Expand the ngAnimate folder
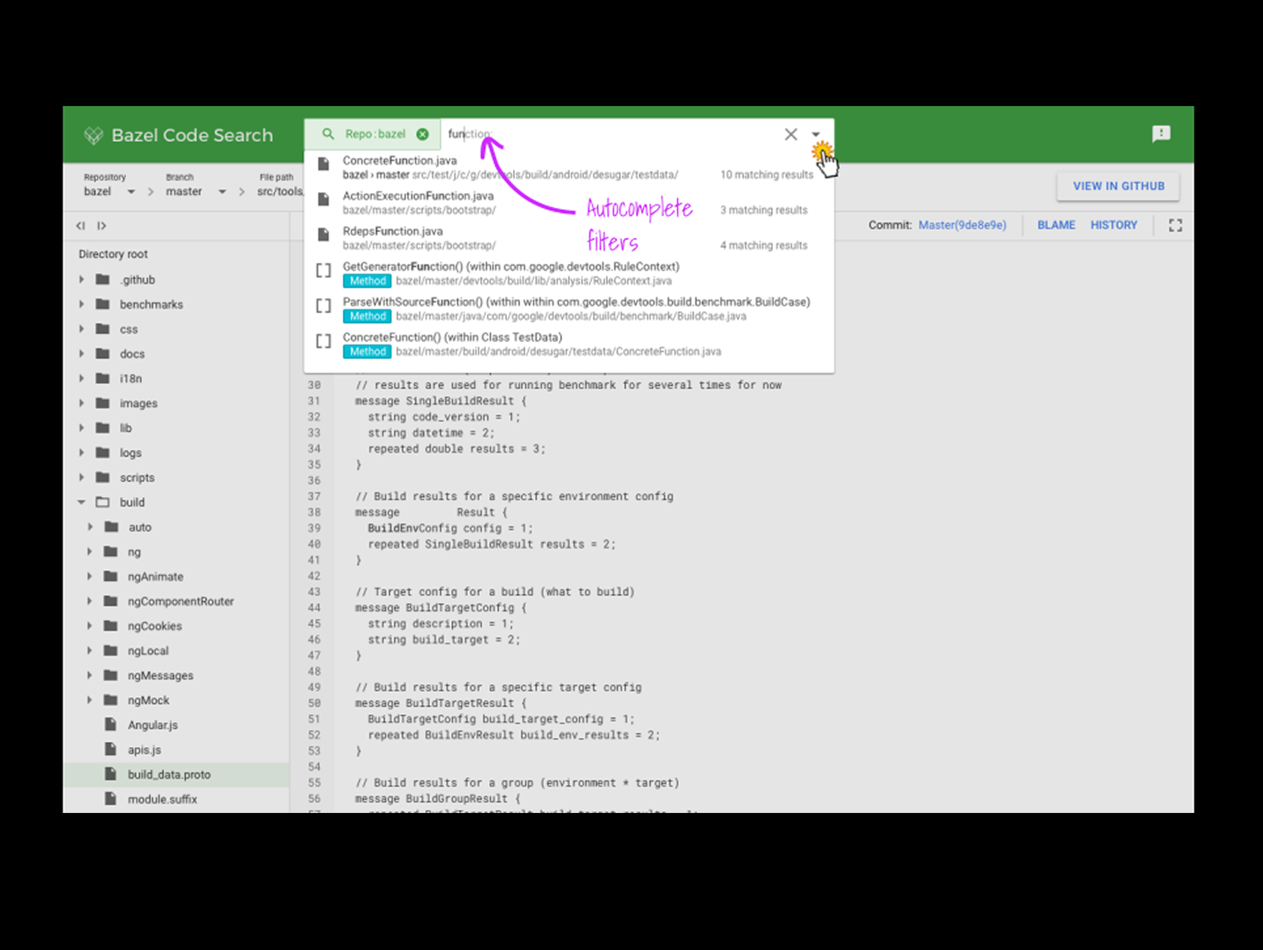This screenshot has height=950, width=1263. tap(90, 576)
